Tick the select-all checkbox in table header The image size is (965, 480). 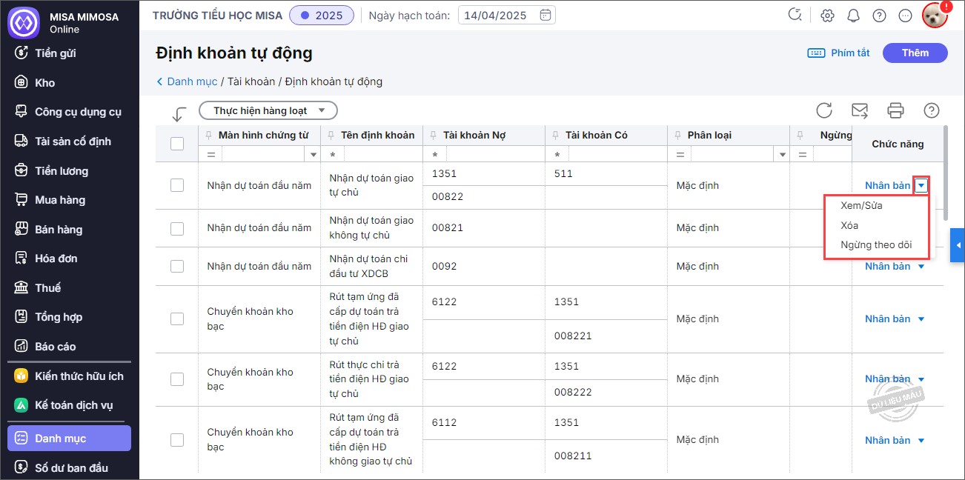[x=177, y=144]
